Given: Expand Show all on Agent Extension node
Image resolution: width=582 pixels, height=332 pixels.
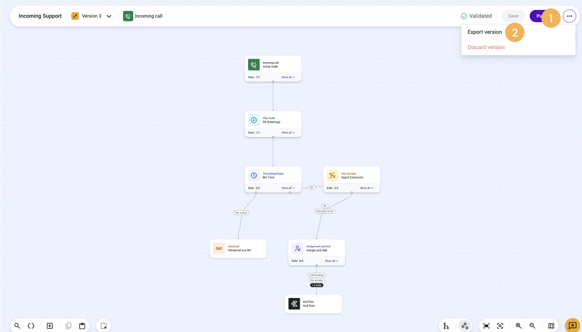Looking at the screenshot, I should (367, 188).
